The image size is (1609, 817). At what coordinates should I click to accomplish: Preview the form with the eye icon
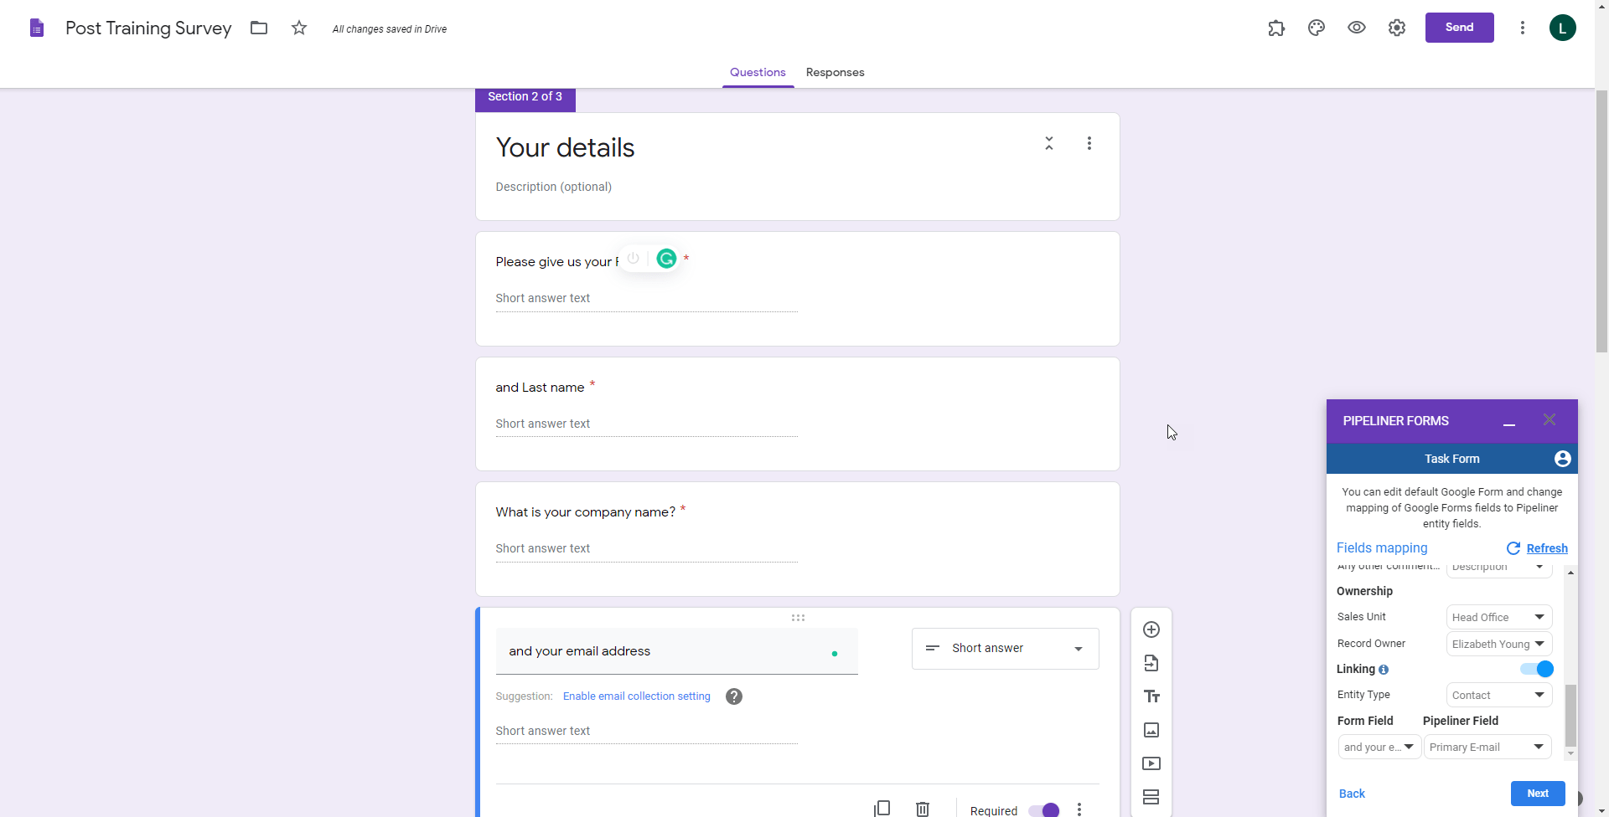coord(1356,28)
